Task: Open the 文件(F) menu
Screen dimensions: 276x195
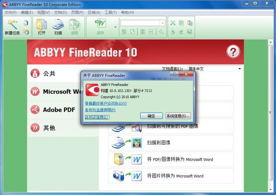Action: pyautogui.click(x=11, y=12)
